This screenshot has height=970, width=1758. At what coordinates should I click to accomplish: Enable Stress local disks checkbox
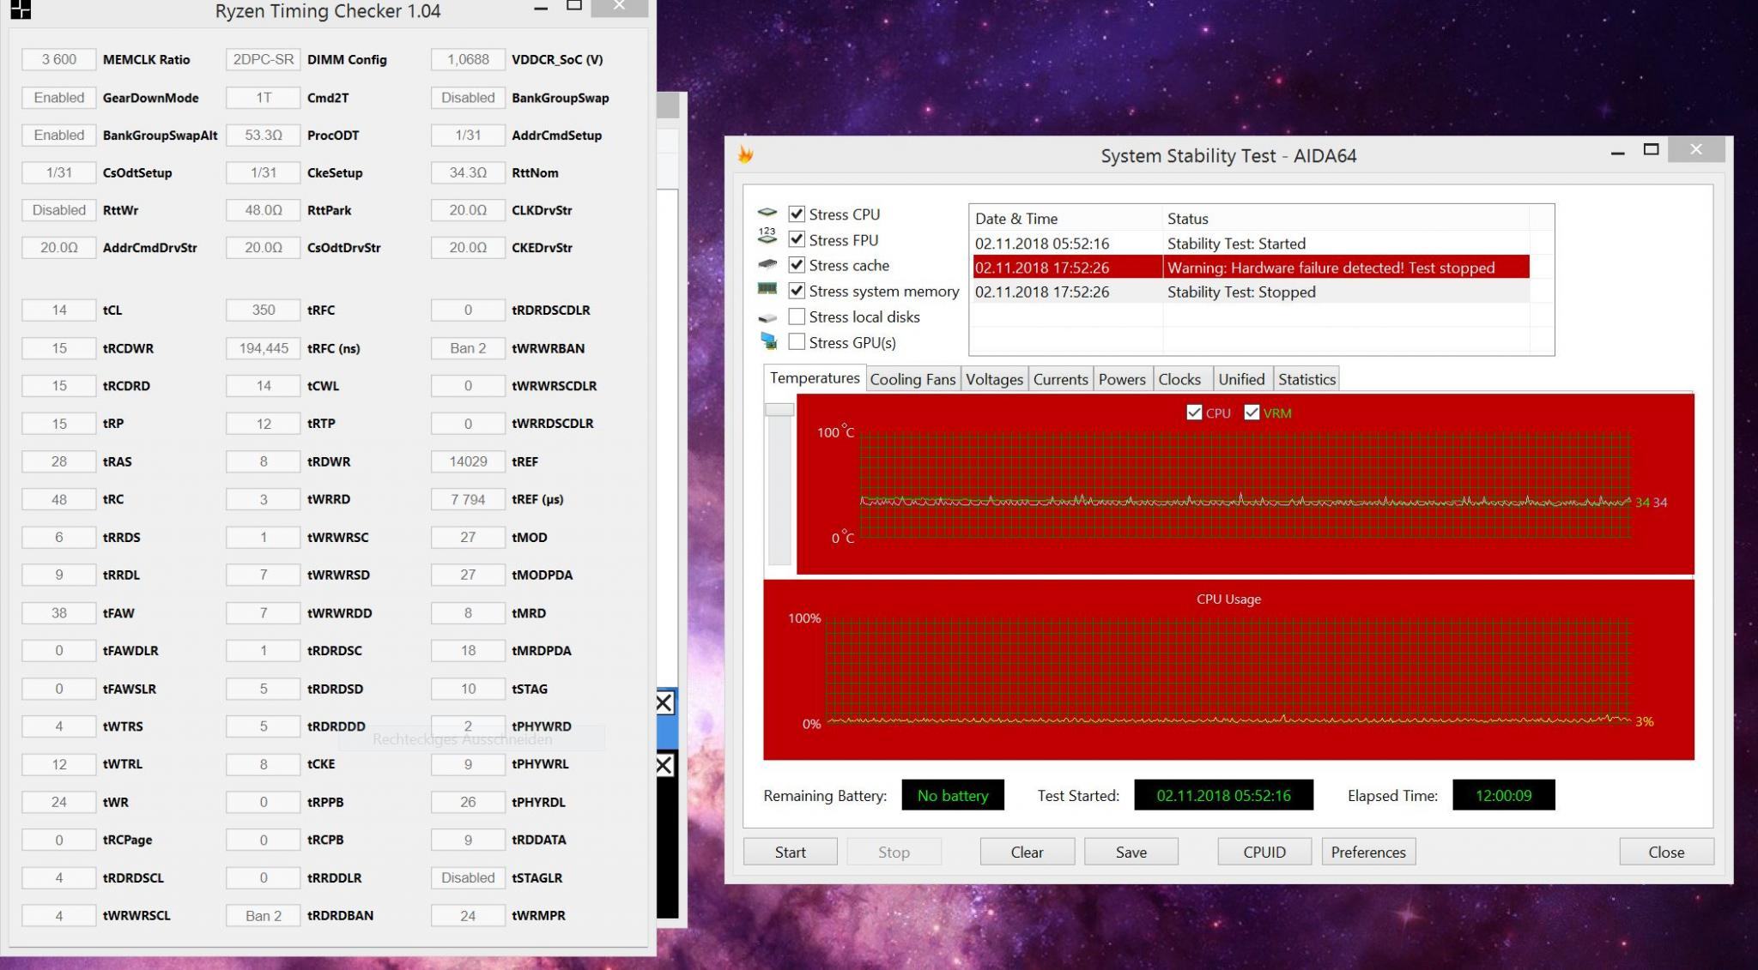(797, 316)
